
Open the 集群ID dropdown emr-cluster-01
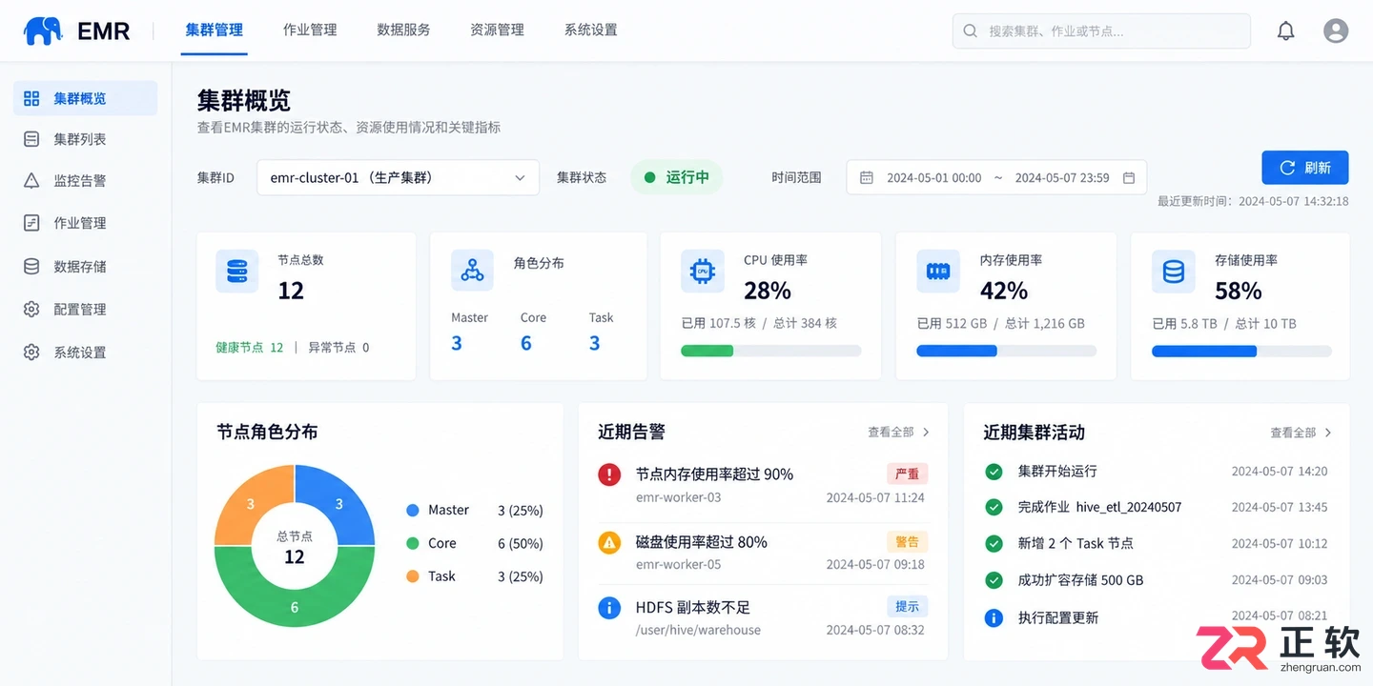click(x=398, y=177)
